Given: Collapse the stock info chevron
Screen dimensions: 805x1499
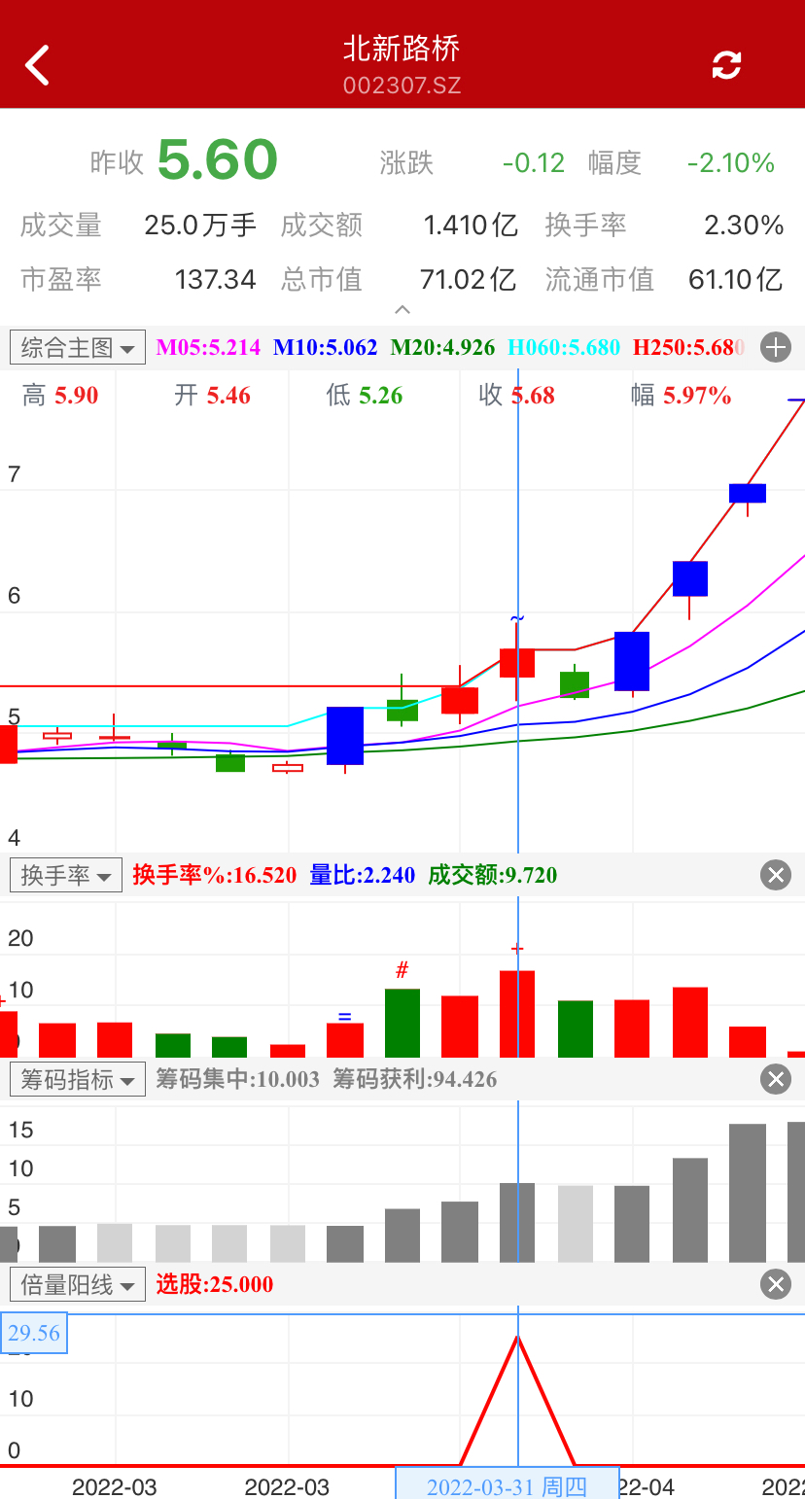Looking at the screenshot, I should 402,310.
